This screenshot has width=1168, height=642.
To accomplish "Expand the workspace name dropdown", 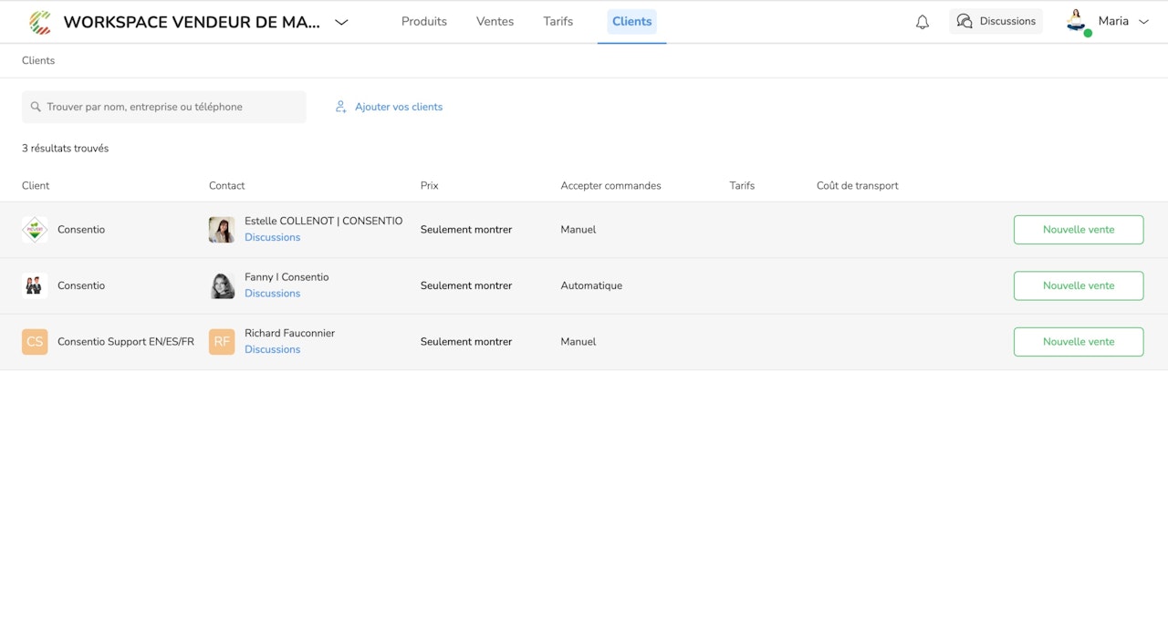I will point(341,22).
